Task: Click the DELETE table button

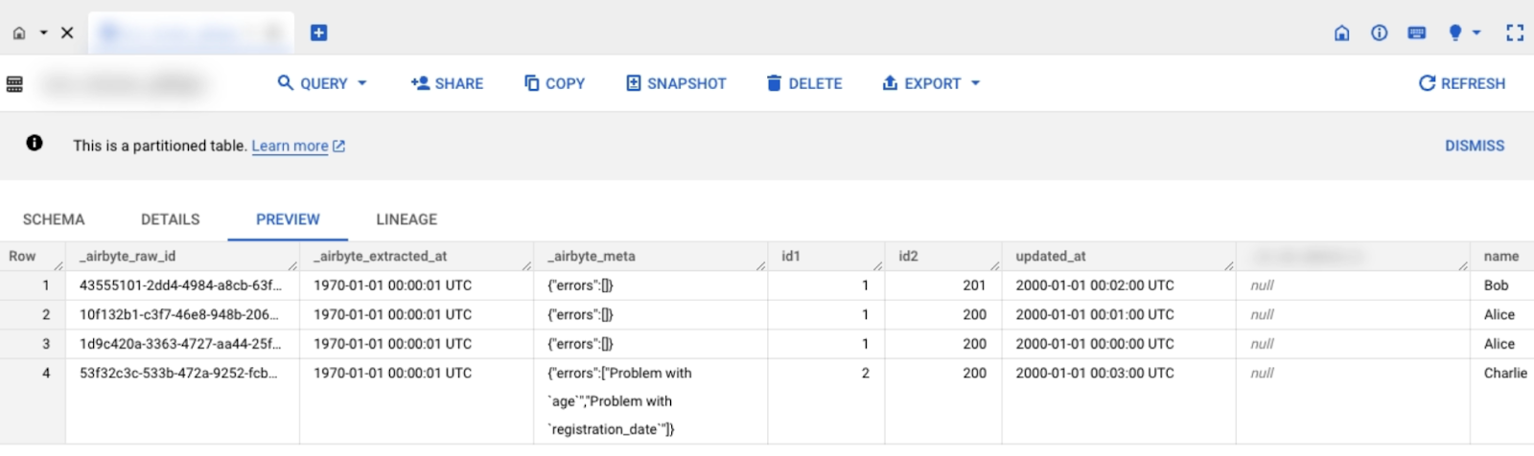Action: point(804,83)
